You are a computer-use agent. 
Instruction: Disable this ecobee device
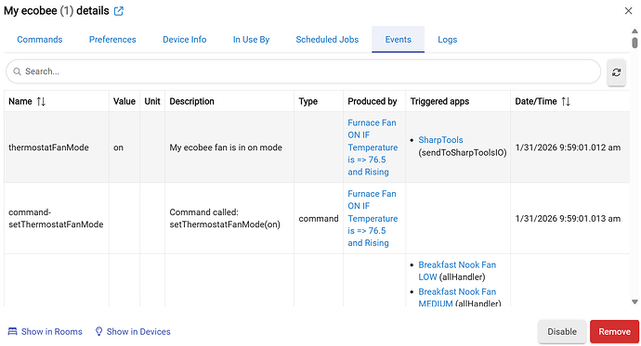click(562, 332)
